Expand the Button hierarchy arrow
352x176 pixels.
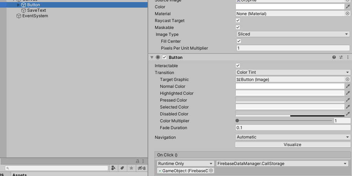pyautogui.click(x=18, y=5)
